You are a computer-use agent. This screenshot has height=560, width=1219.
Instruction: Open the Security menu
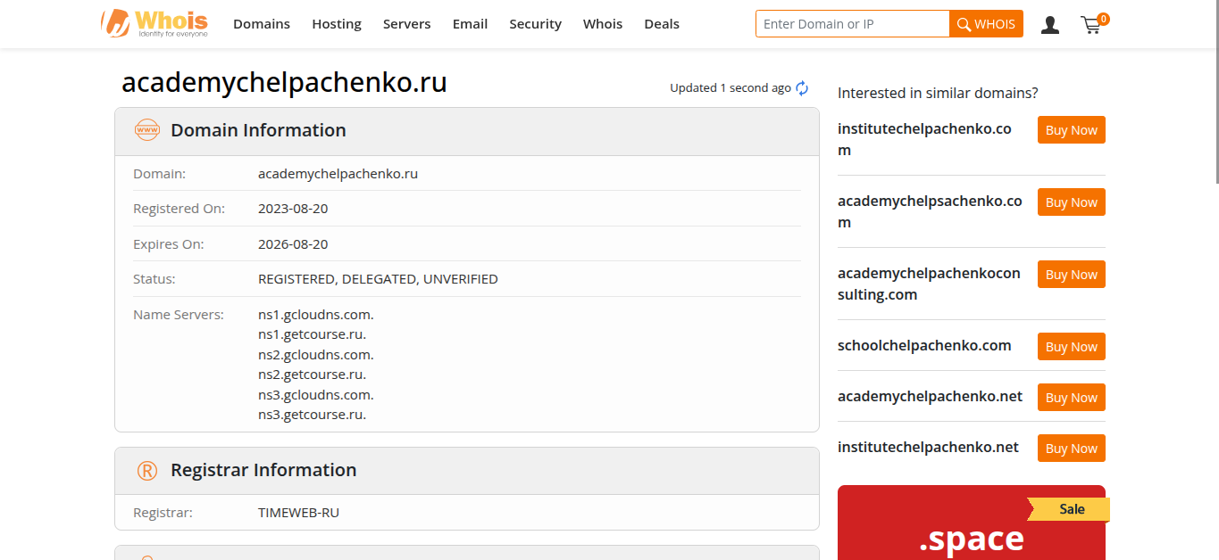(x=535, y=24)
